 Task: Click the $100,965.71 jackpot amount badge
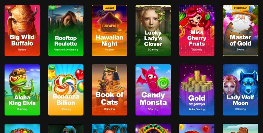coord(240,8)
